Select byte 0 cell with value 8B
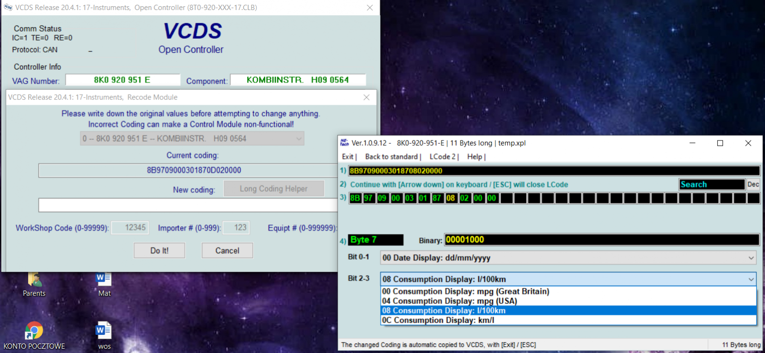Viewport: 765px width, 353px height. (x=355, y=198)
